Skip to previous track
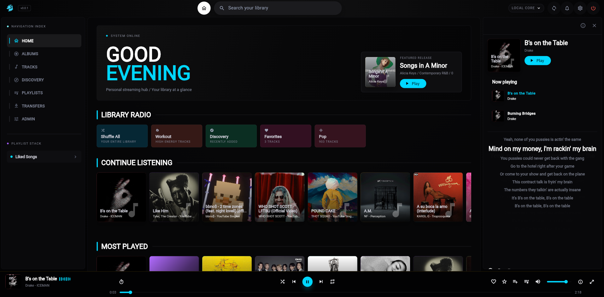The height and width of the screenshot is (297, 604). (x=294, y=282)
